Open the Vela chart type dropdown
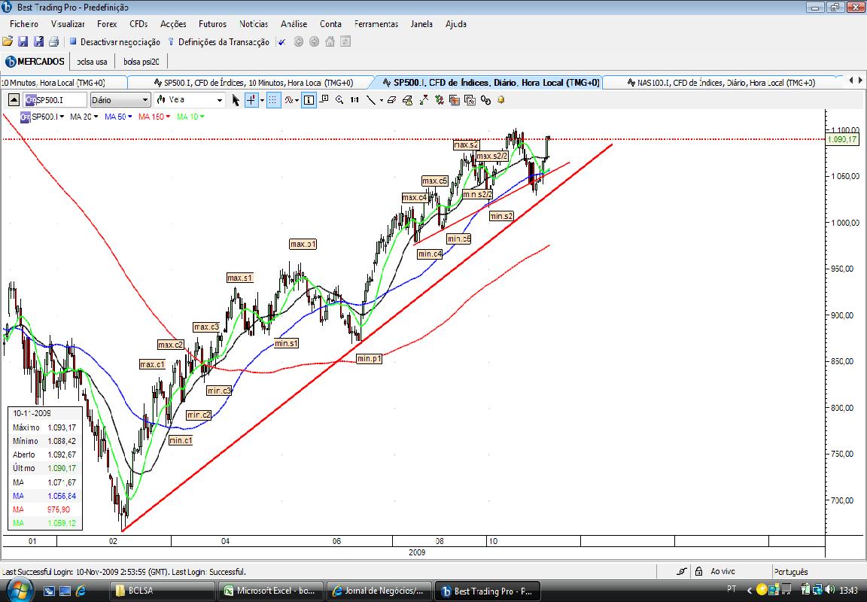This screenshot has height=602, width=867. point(220,100)
